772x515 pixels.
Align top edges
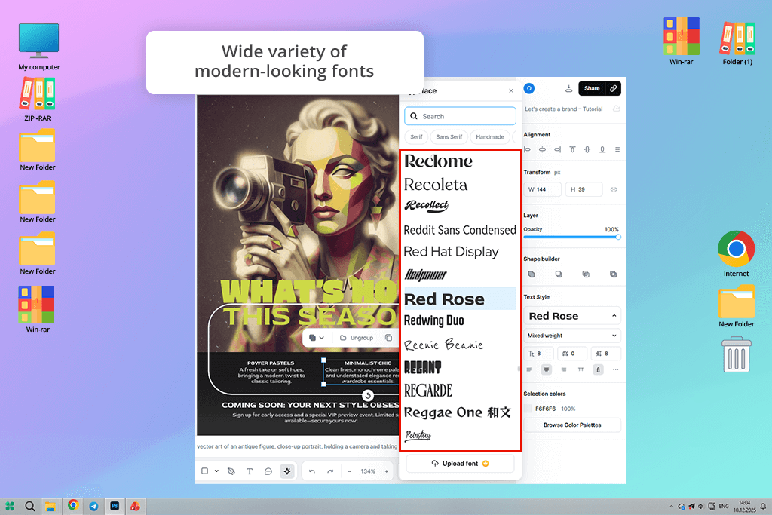coord(572,150)
